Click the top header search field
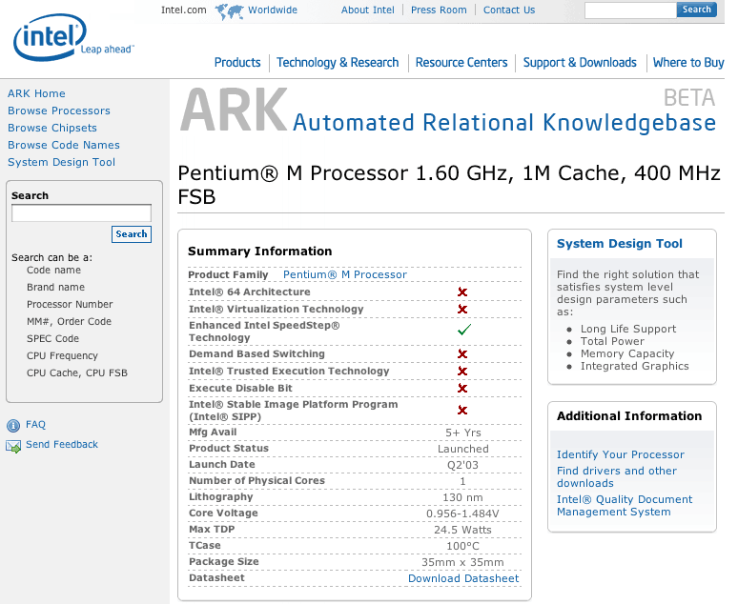This screenshot has width=738, height=604. (x=630, y=10)
